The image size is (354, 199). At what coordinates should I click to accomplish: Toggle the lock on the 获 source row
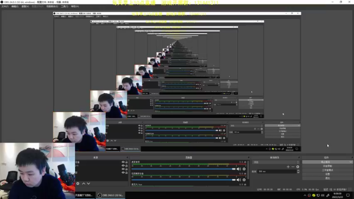[x=127, y=172]
